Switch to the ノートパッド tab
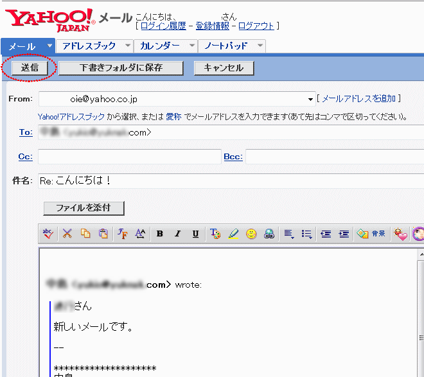Screen dimensions: 424x377 pos(225,46)
